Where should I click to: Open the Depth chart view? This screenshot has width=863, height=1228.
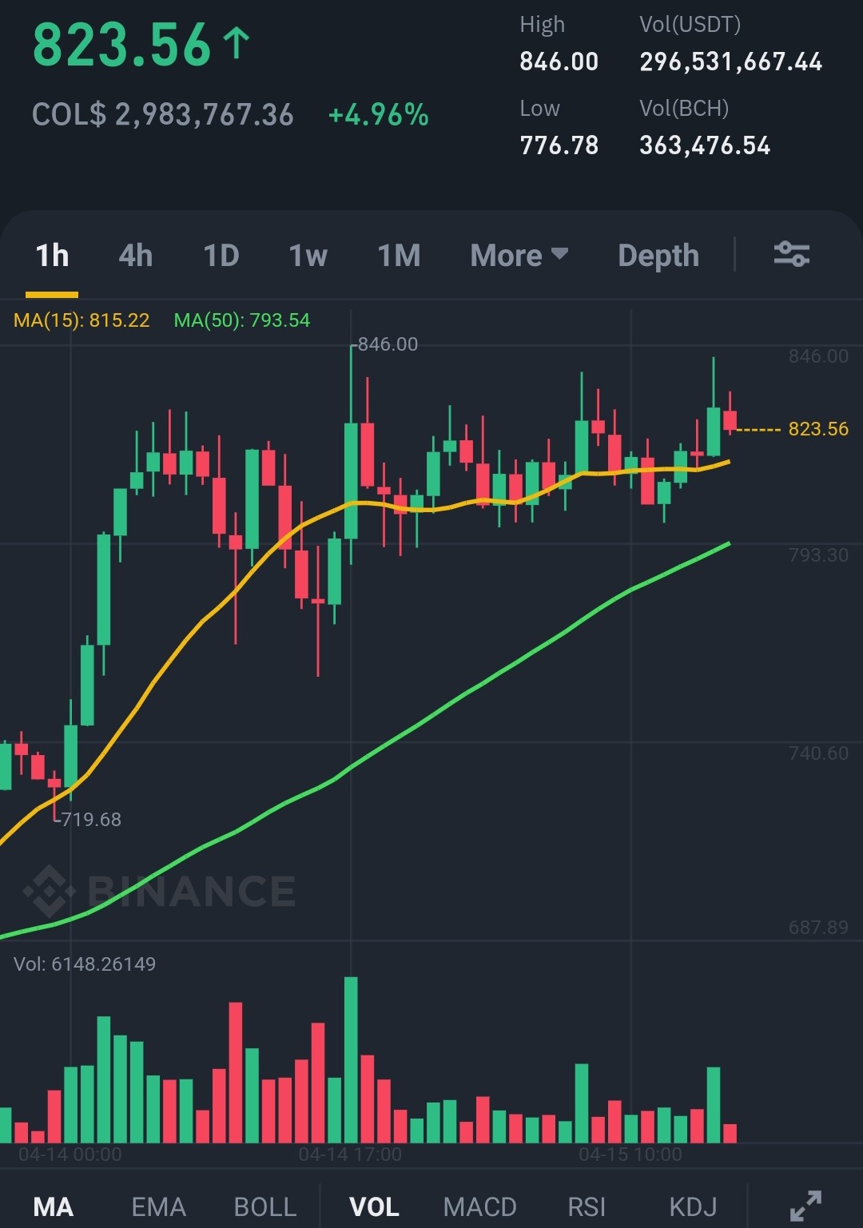(658, 256)
